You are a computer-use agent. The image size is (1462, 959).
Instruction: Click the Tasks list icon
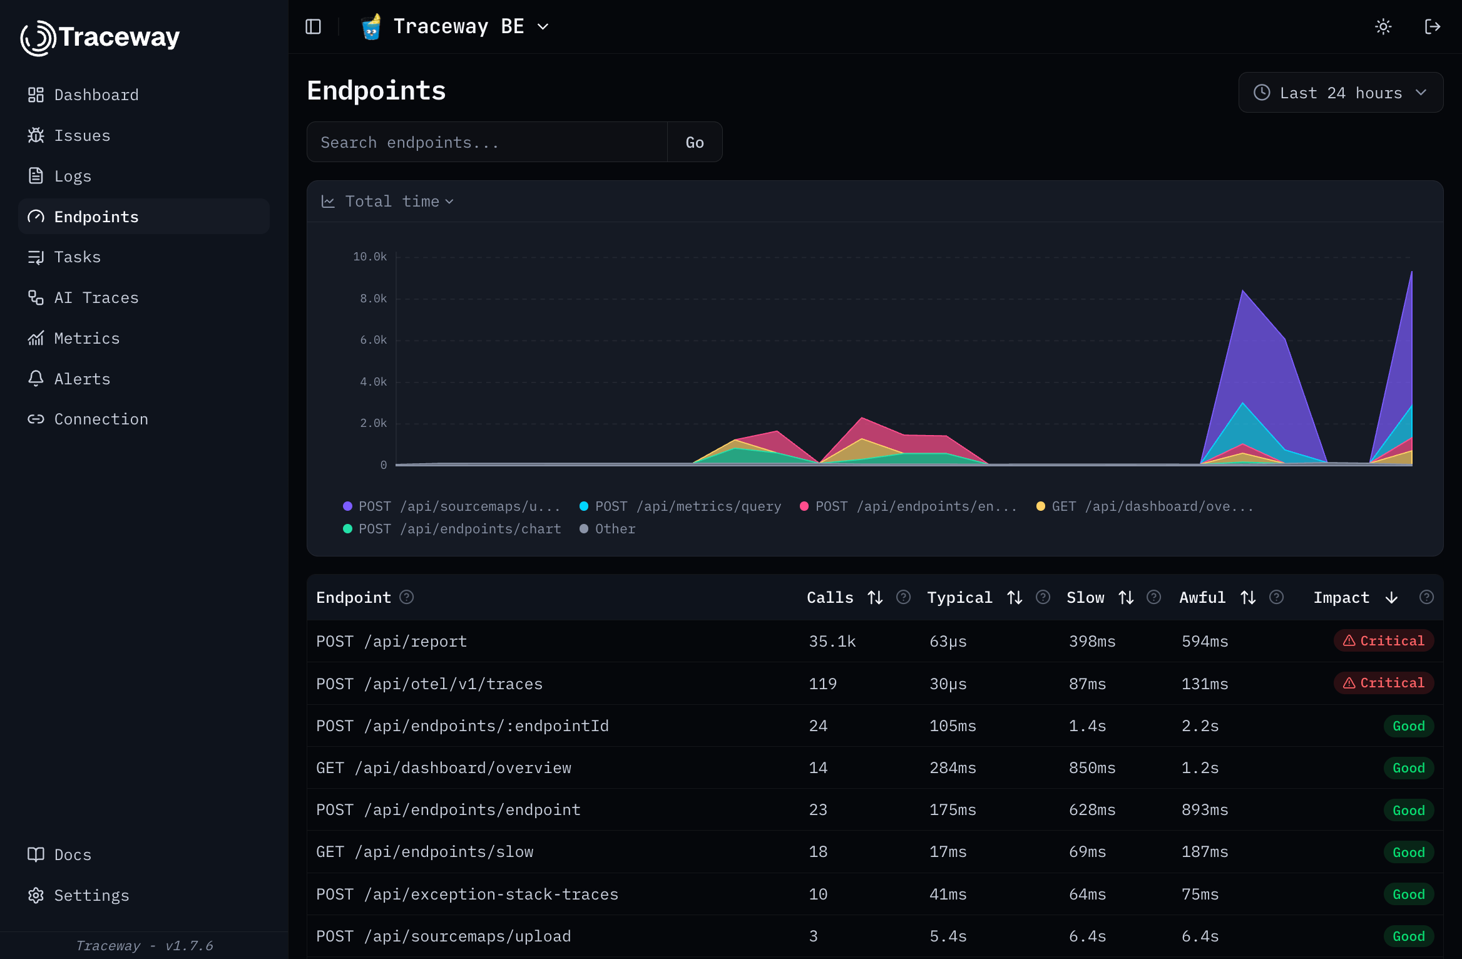pos(36,257)
